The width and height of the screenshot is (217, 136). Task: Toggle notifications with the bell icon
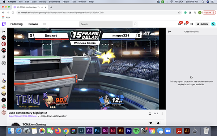point(158,123)
